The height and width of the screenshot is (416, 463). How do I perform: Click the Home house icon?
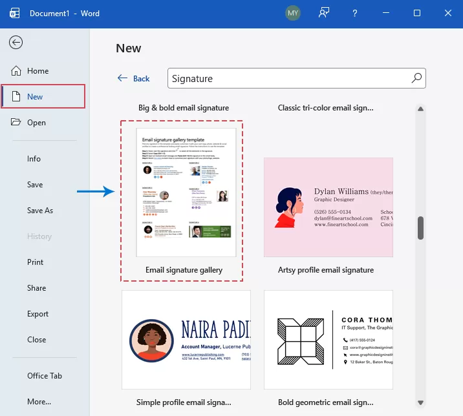point(16,71)
